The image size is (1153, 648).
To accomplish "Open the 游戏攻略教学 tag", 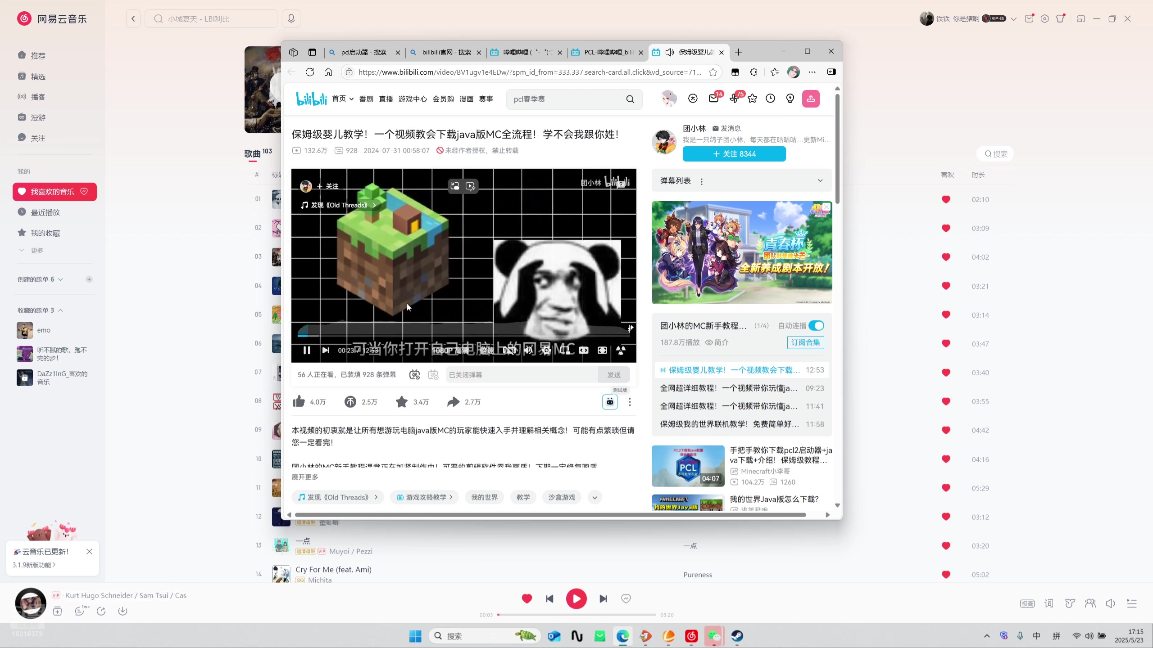I will click(424, 497).
